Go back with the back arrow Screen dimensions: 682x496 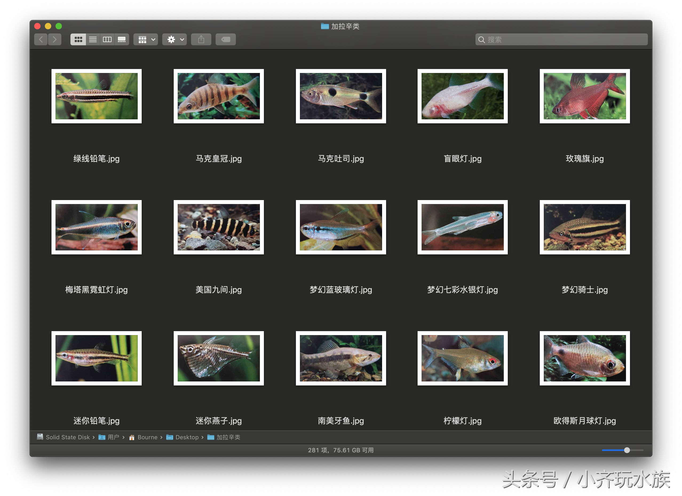click(x=41, y=39)
